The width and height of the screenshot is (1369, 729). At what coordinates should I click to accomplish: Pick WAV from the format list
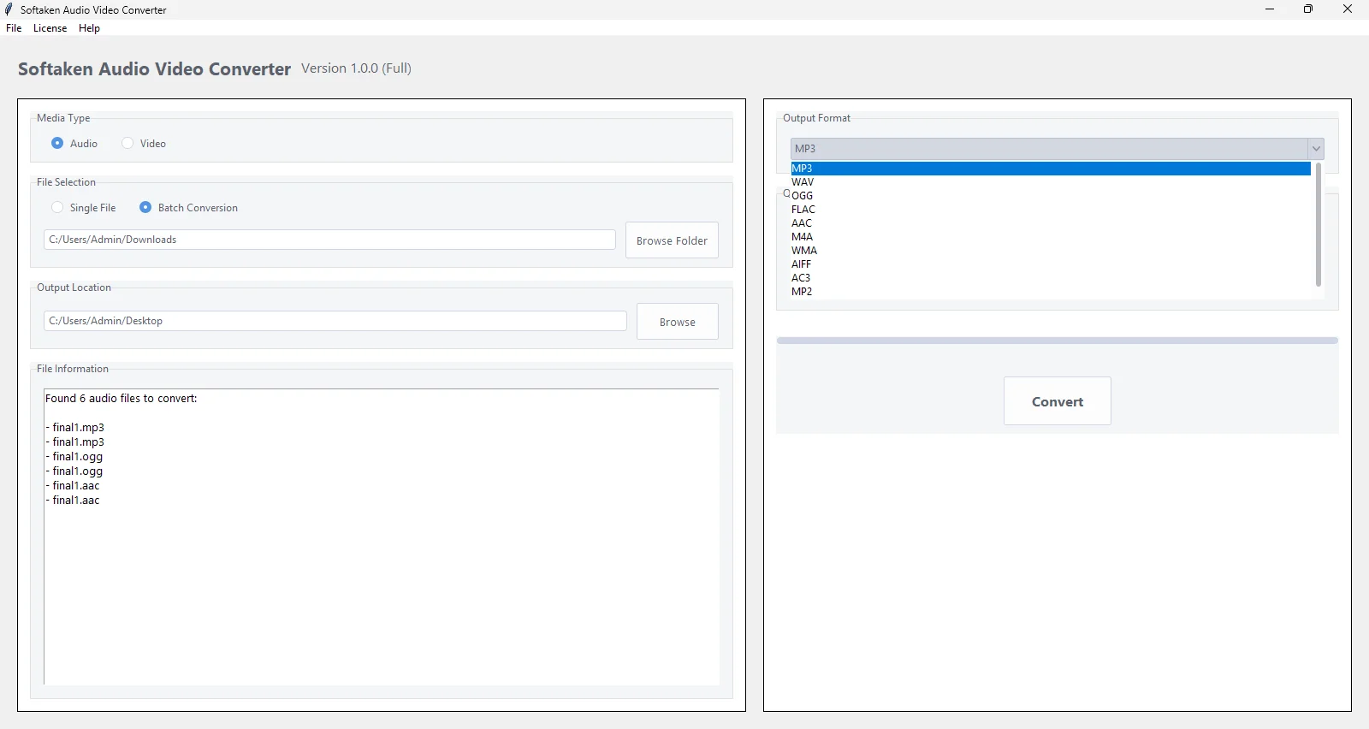tap(803, 182)
